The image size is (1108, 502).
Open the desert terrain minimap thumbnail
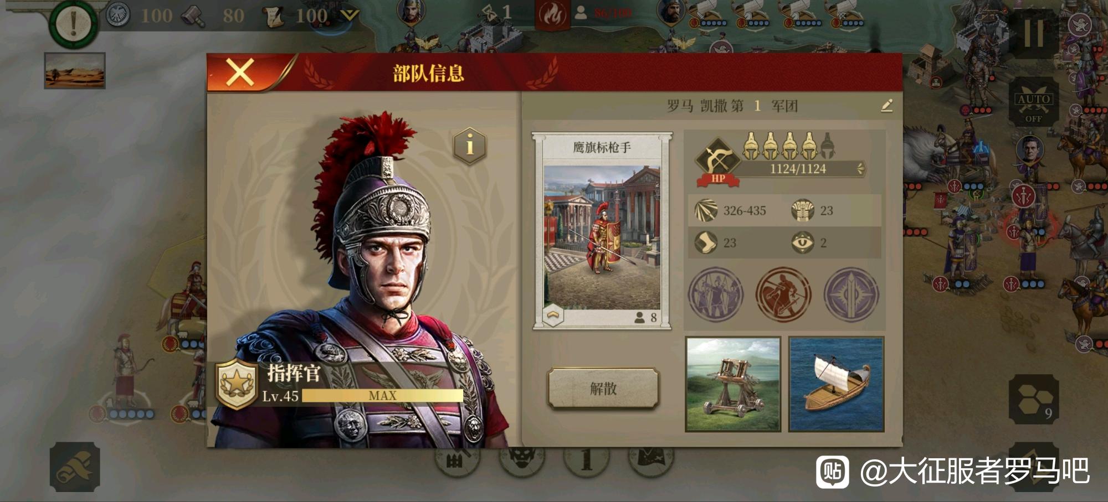[75, 70]
